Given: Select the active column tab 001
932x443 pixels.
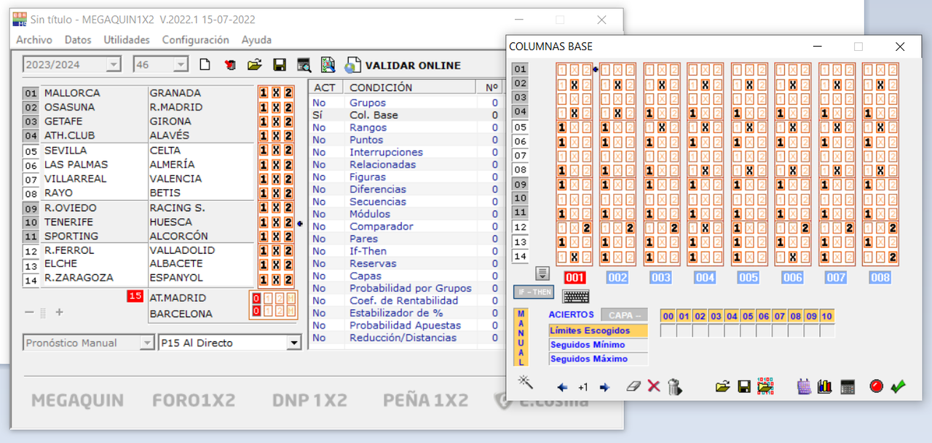Looking at the screenshot, I should 574,278.
